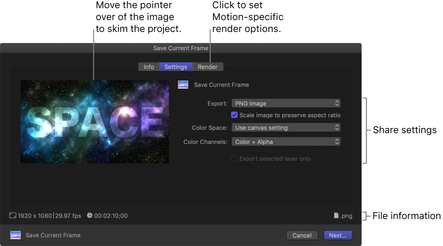
Task: Open the Color Space dropdown
Action: 286,127
